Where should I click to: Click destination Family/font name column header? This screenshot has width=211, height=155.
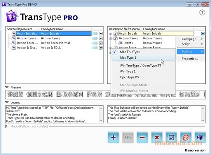[x=167, y=29]
